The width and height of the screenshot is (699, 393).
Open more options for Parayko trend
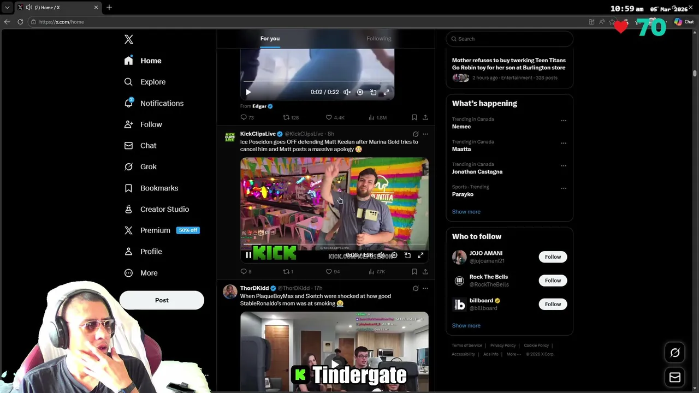point(564,189)
